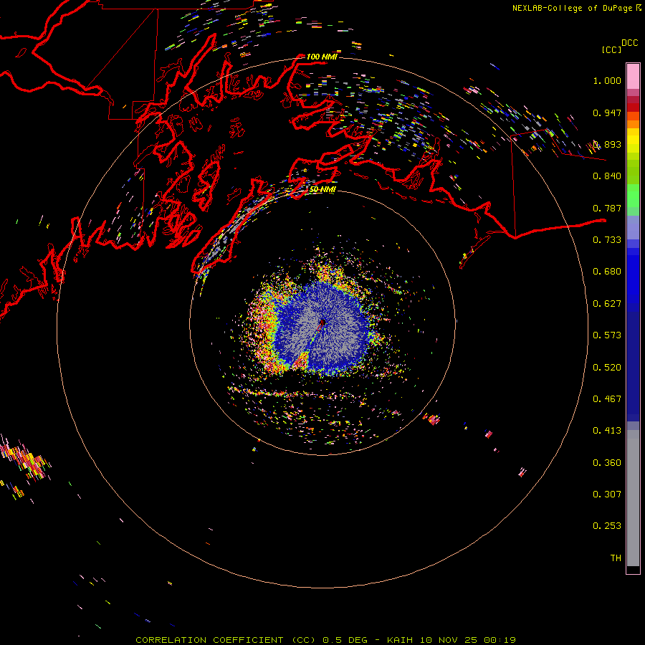
Task: Click the 0.893 scale value
Action: click(607, 144)
